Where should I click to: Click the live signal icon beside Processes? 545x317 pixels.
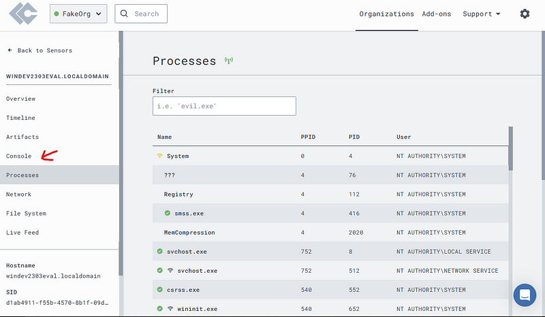coord(228,61)
